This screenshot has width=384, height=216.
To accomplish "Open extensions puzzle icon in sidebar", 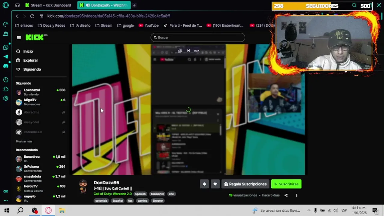I will click(x=6, y=89).
